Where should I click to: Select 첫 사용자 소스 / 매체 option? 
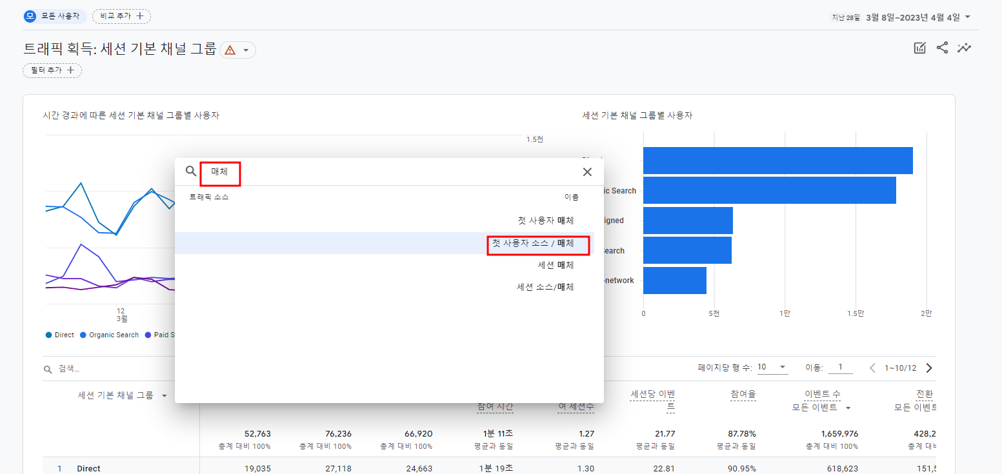point(385,243)
